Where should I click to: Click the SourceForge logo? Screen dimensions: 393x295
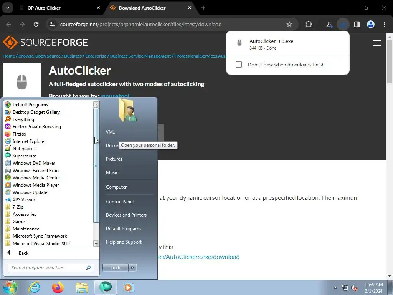45,42
